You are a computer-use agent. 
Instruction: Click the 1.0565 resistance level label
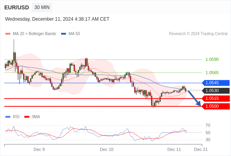[x=212, y=73]
